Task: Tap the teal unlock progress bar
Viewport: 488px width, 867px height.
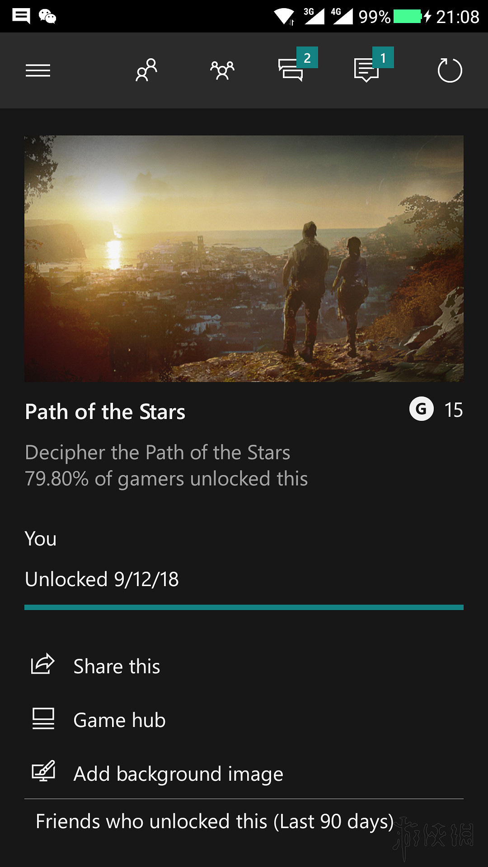Action: coord(244,607)
